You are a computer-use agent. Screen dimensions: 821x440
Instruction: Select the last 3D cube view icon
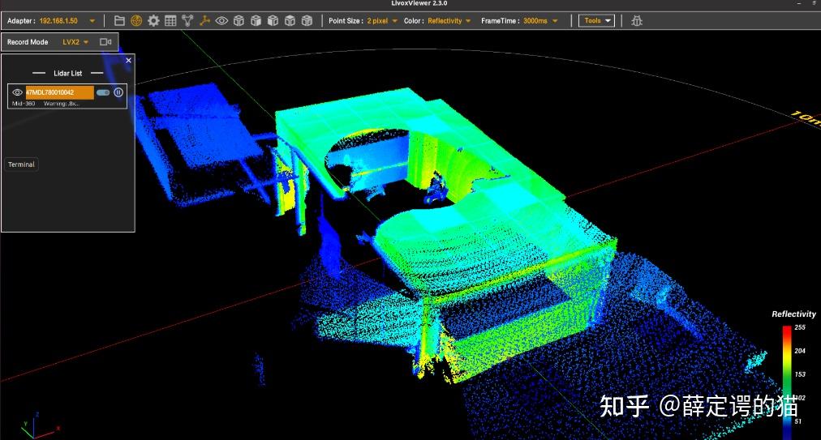[x=307, y=20]
